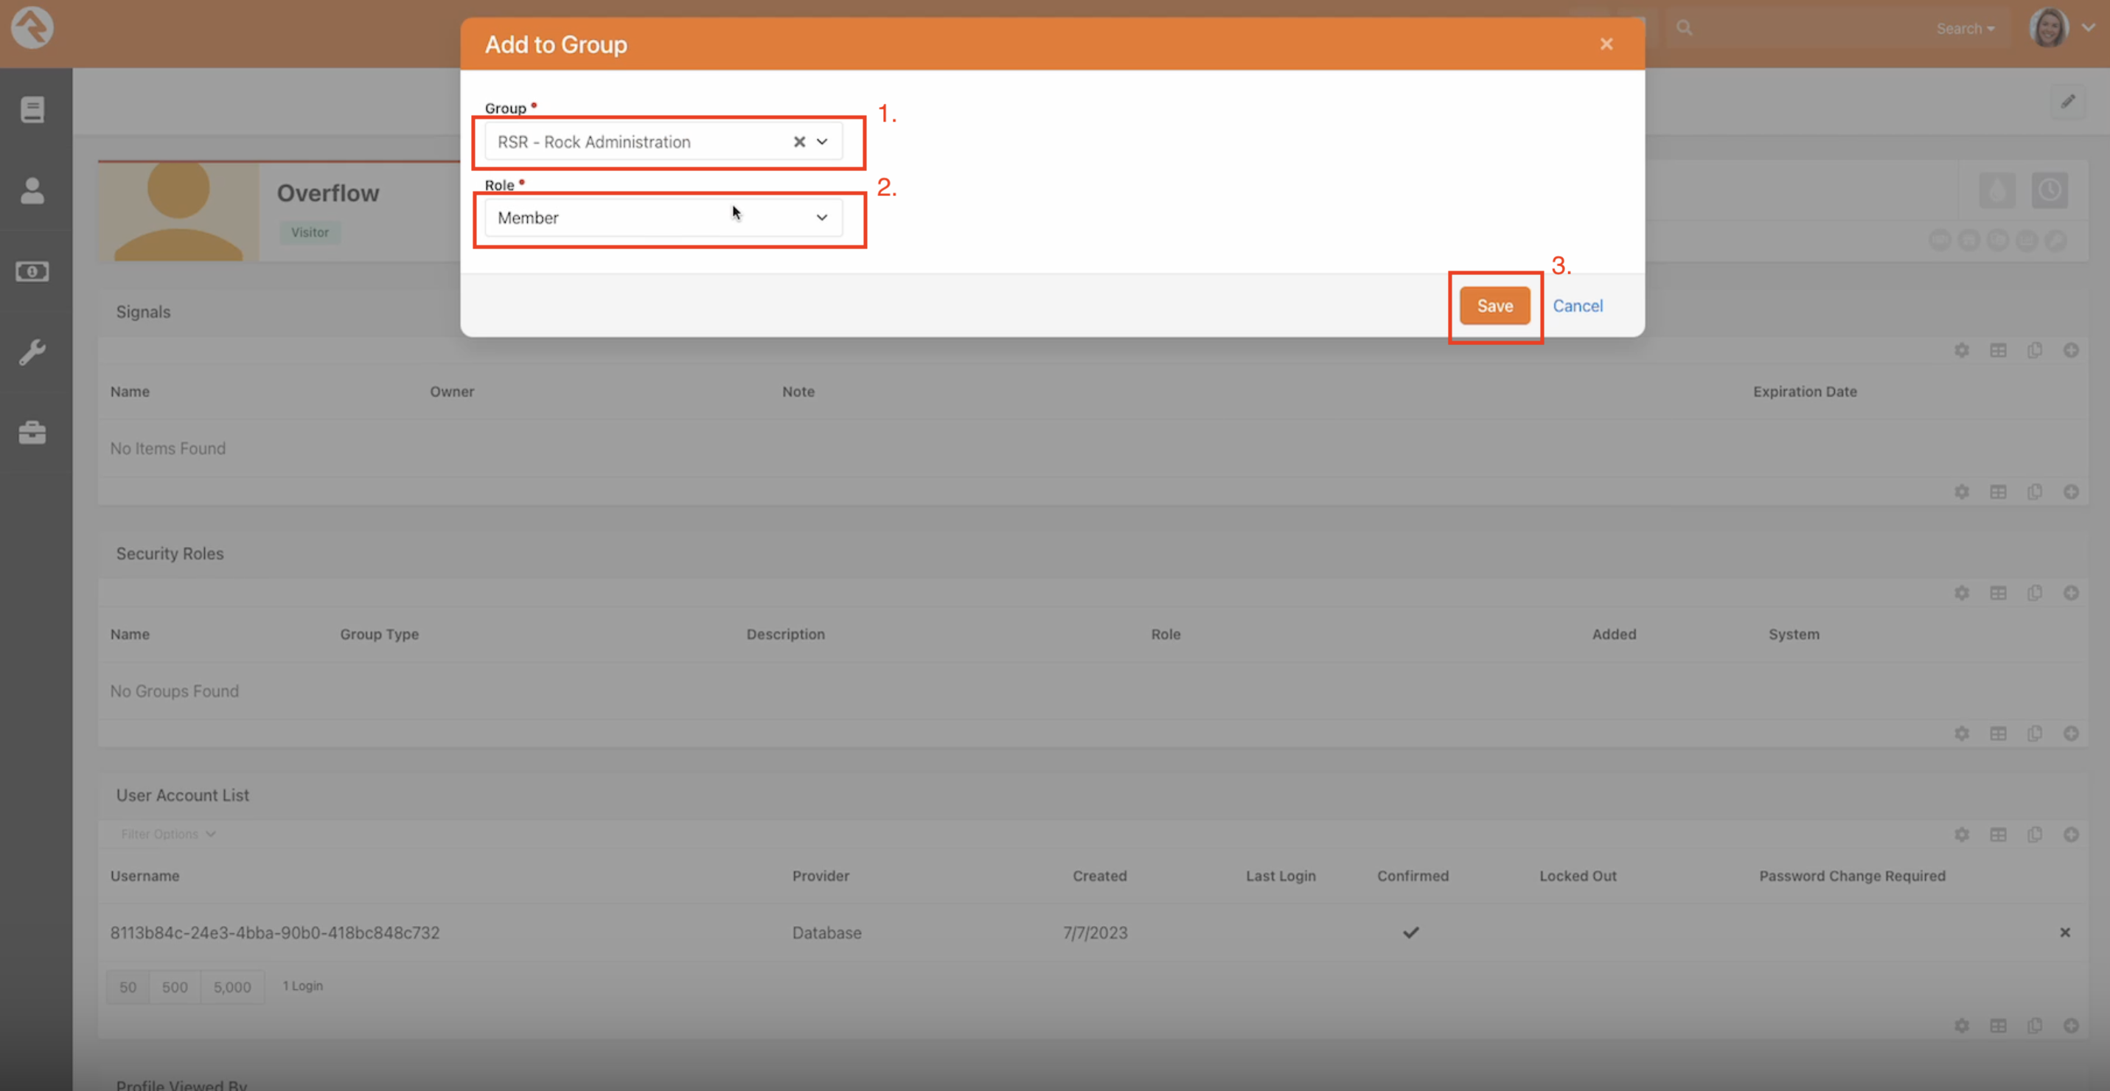Sort Signals by Owner column

[452, 392]
